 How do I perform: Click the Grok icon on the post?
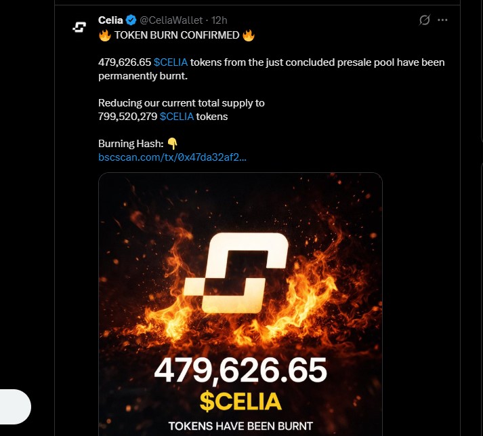[x=425, y=20]
